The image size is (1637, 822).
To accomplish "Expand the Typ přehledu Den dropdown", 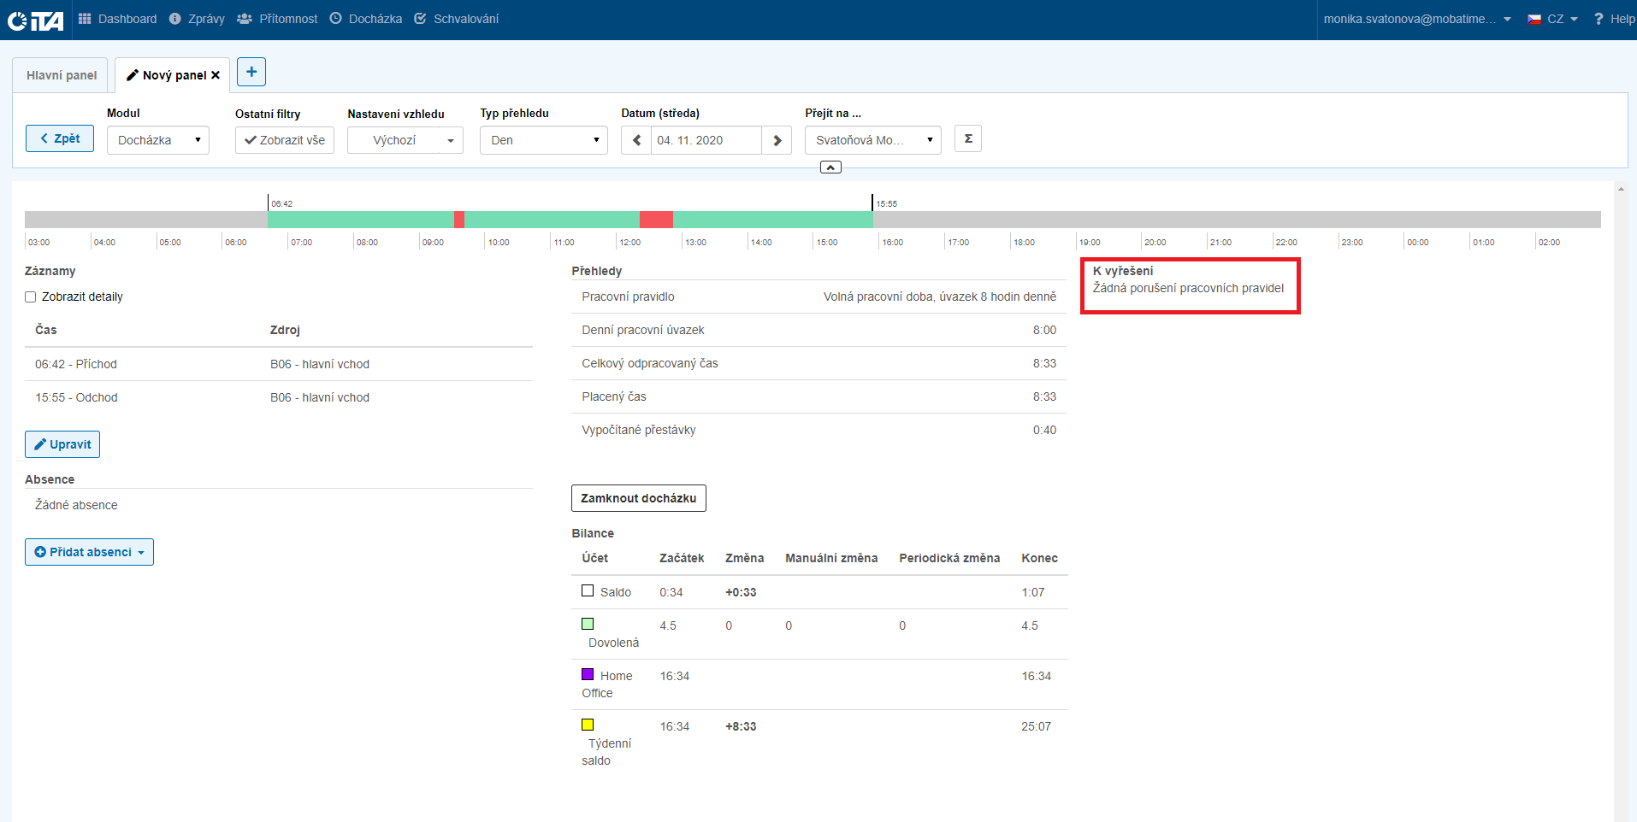I will [x=544, y=140].
